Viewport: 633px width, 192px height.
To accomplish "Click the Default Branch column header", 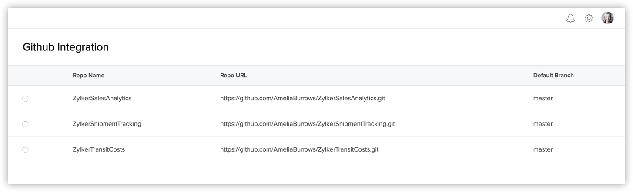I will [553, 75].
